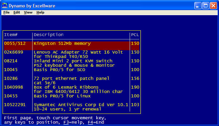Click Basis PRO/5 for Linux description
Screen dimensions: 219x126
[x=62, y=96]
